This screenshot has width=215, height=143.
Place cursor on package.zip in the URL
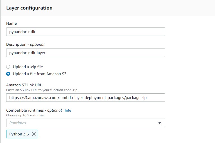coord(136,98)
